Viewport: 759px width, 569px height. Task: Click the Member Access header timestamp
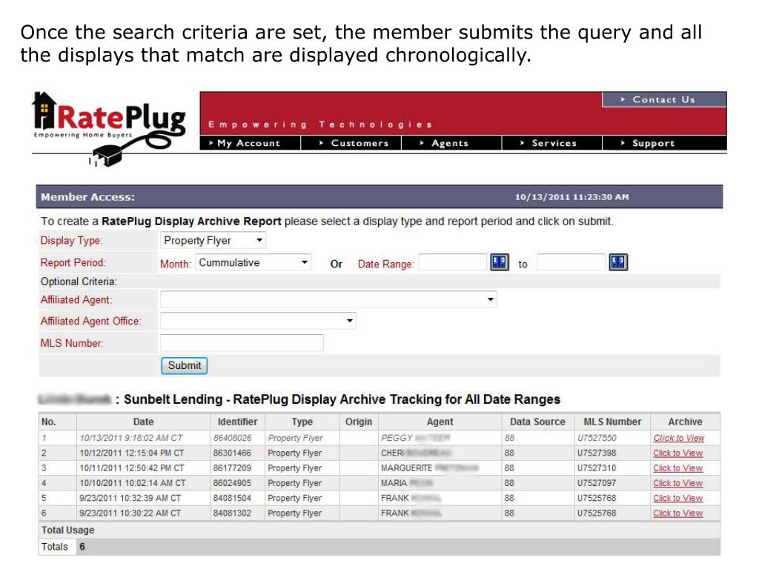(571, 197)
